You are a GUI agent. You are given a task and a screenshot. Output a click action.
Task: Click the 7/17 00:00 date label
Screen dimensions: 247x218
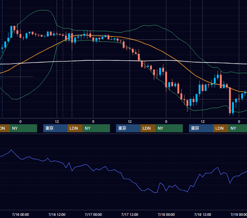point(93,214)
